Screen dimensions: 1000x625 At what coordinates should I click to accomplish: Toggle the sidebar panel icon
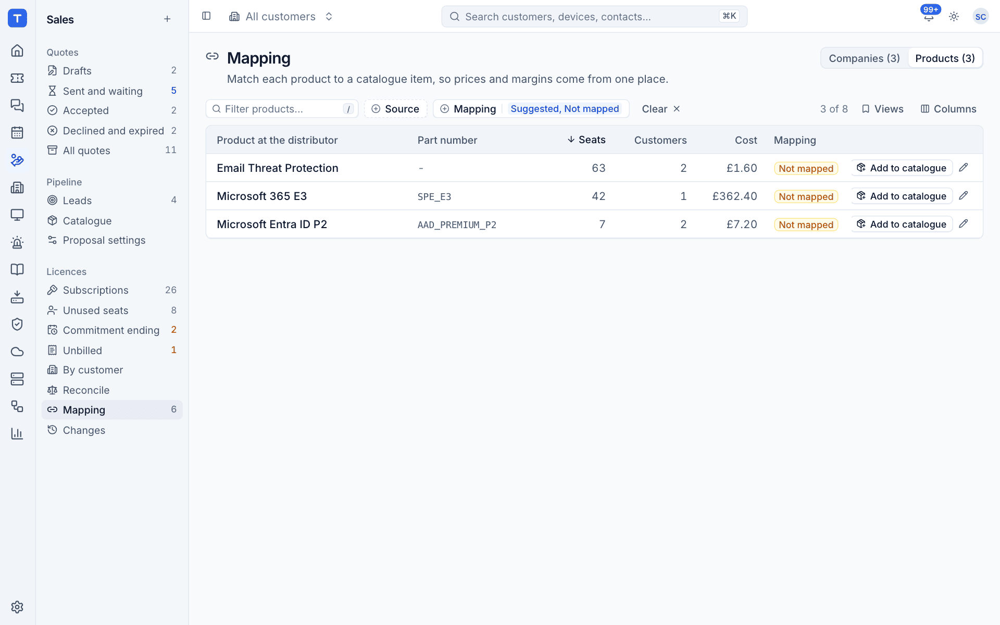click(x=206, y=16)
